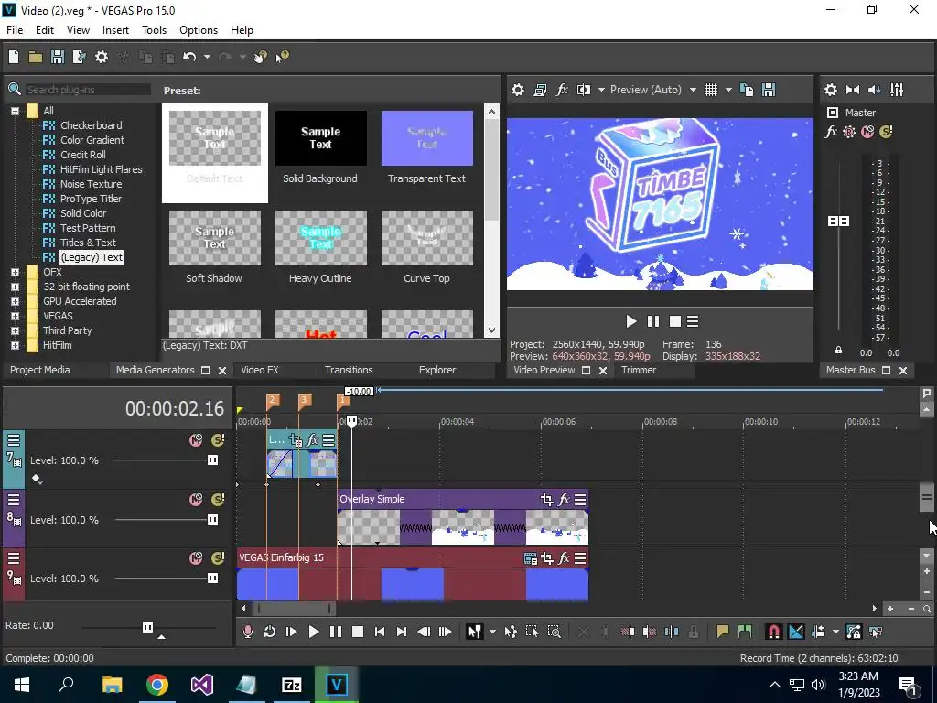Open Event FX on Overlay Simple clip

tap(564, 499)
